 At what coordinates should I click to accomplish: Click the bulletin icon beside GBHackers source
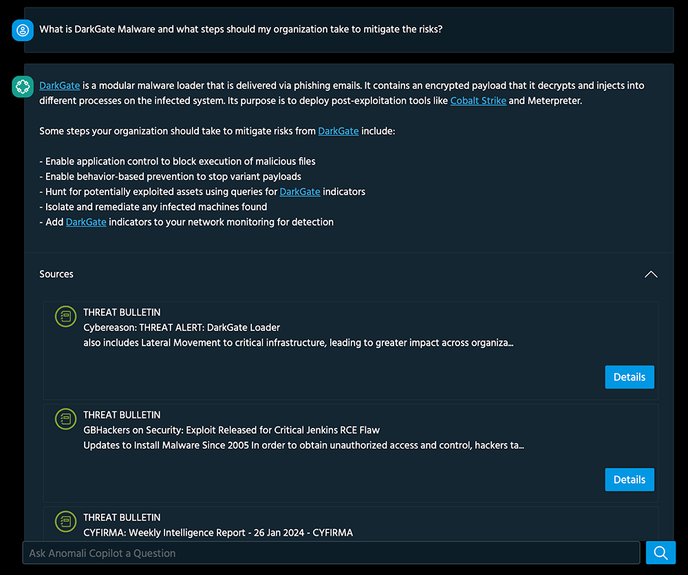point(65,419)
